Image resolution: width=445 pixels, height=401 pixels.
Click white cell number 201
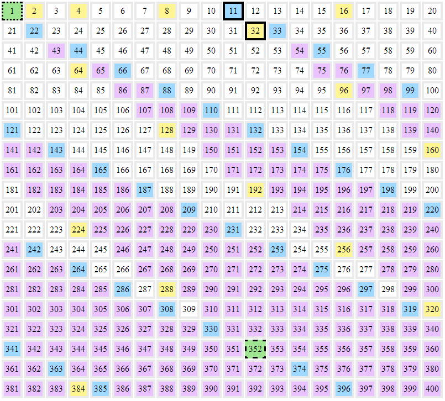(12, 210)
